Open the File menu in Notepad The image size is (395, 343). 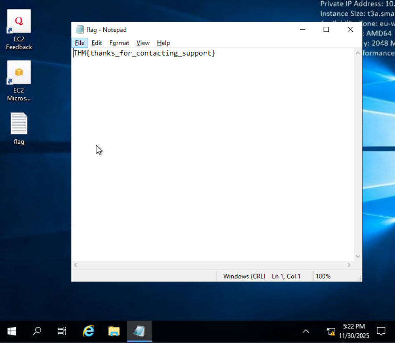(79, 43)
